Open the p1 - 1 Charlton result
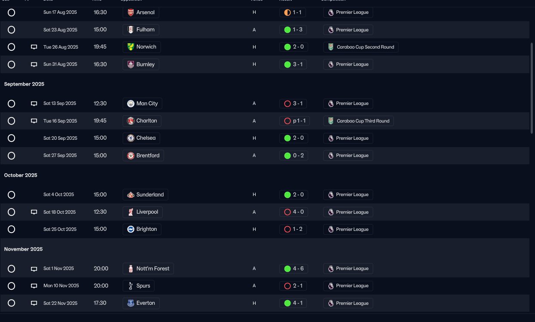The width and height of the screenshot is (535, 322). 294,121
